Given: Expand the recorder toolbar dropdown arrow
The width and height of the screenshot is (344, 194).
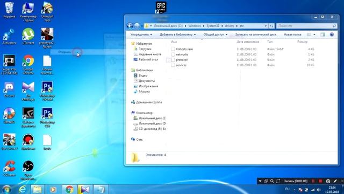Looking at the screenshot, I should click(260, 181).
